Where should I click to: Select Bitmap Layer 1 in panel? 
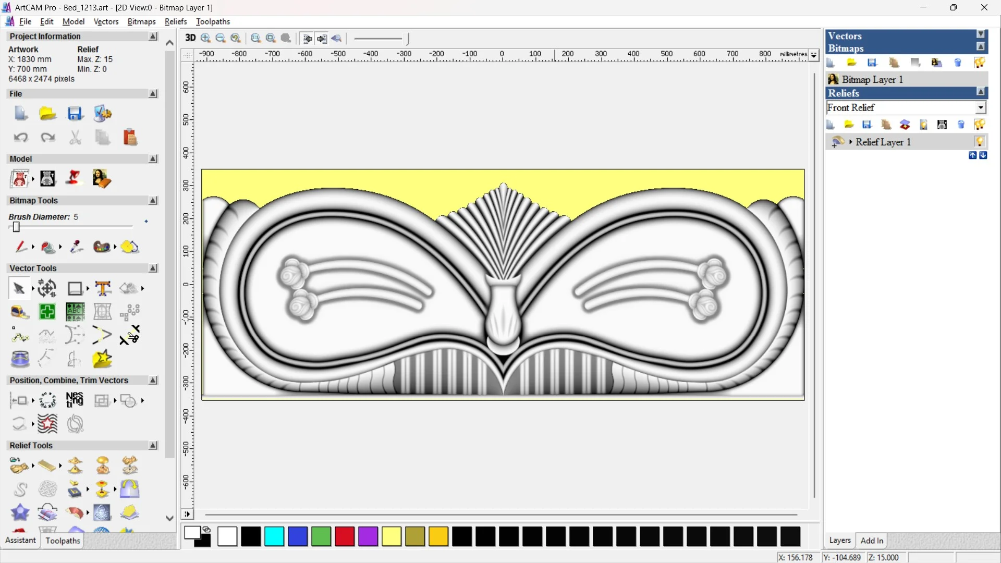tap(872, 79)
